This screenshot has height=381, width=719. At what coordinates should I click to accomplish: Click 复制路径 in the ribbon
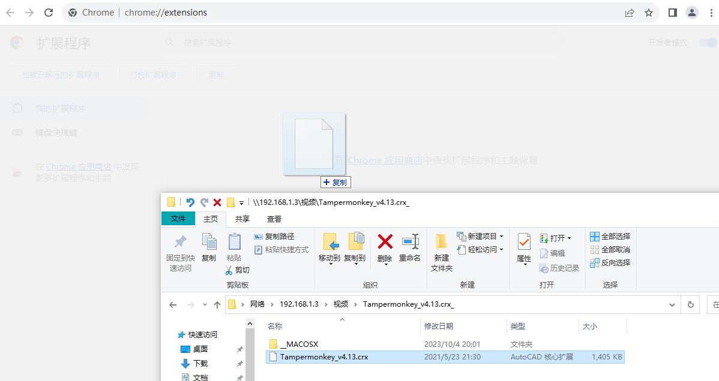[x=274, y=236]
